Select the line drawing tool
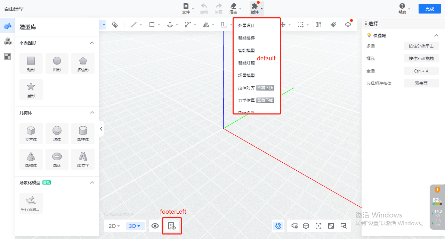This screenshot has height=239, width=445. pos(134,25)
